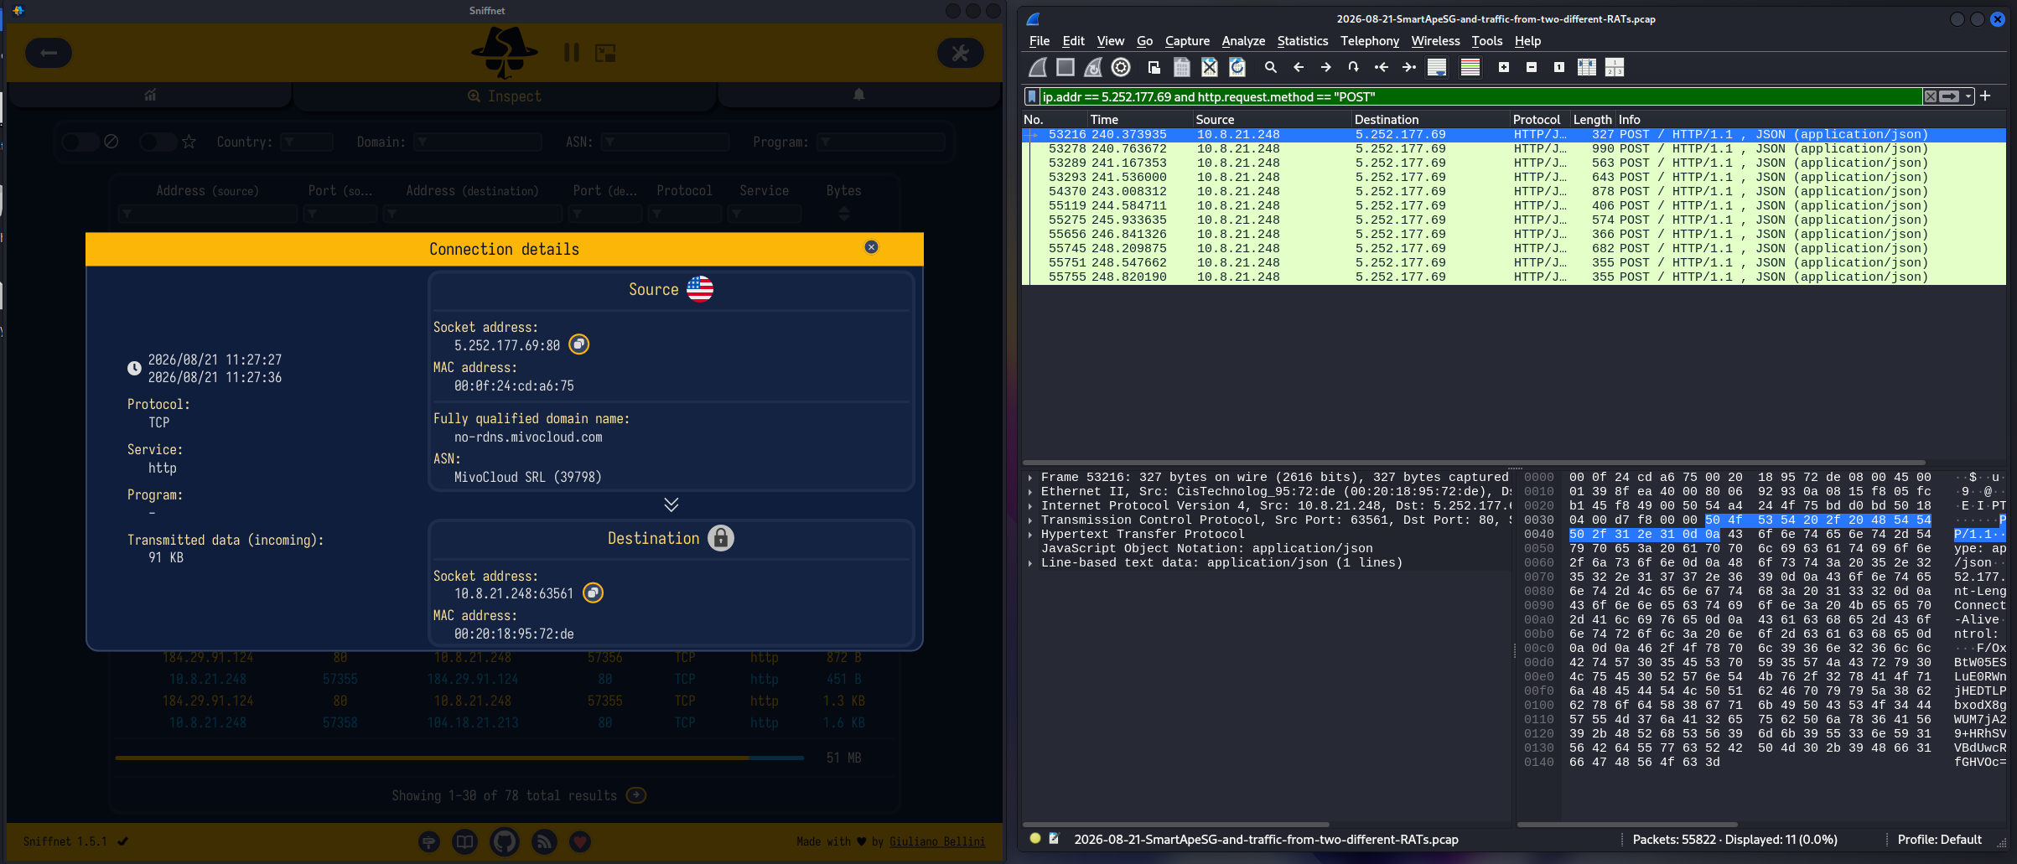Viewport: 2017px width, 864px height.
Task: Click the packet details pane horizontal scrollbar
Action: click(1175, 825)
